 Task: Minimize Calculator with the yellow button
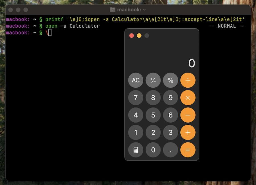[x=139, y=36]
